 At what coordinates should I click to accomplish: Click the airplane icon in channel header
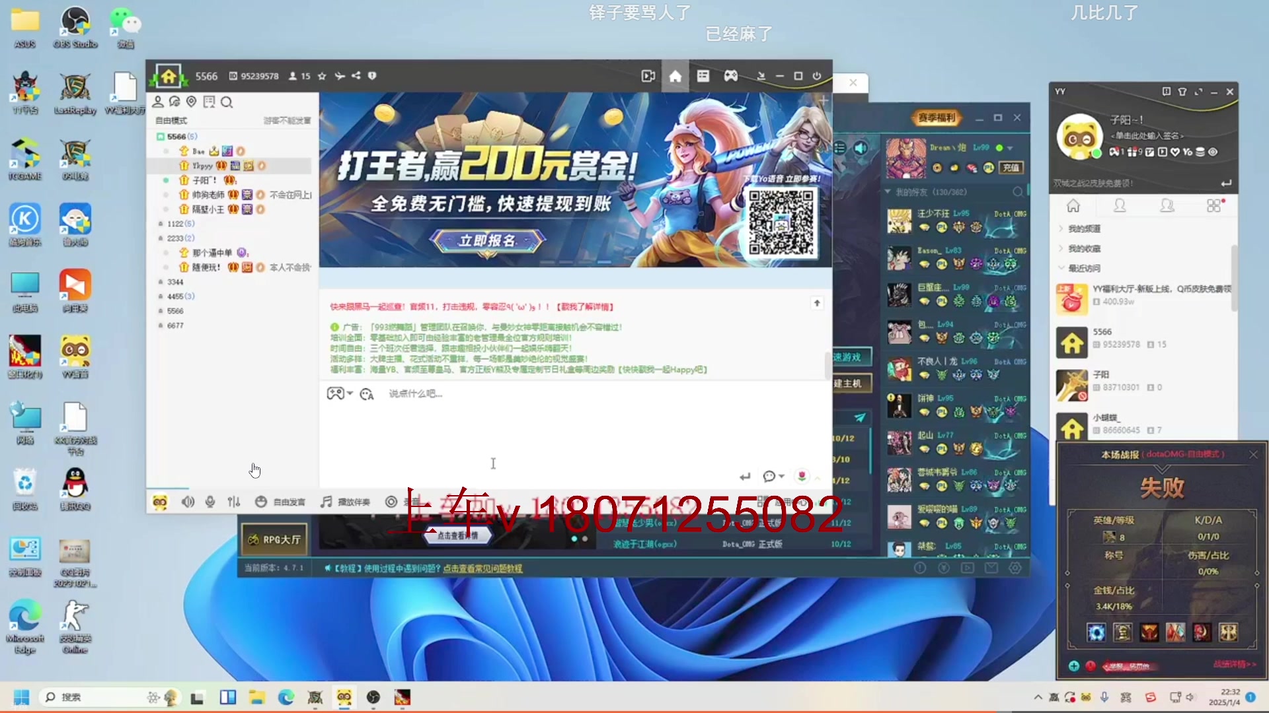pos(340,76)
